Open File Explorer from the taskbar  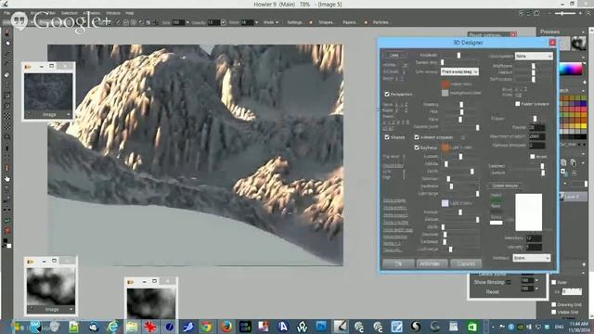[x=132, y=326]
